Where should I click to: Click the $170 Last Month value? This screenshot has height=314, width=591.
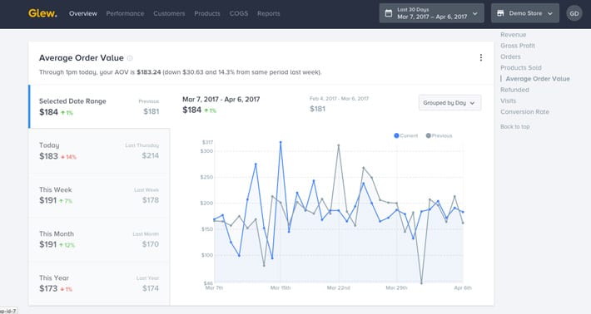151,244
